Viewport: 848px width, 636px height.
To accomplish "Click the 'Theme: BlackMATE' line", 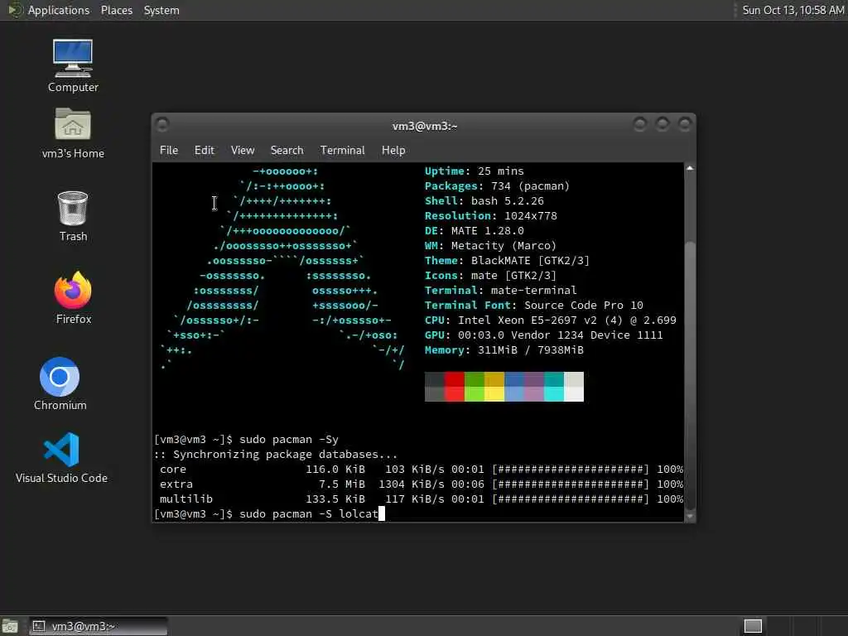I will tap(507, 261).
